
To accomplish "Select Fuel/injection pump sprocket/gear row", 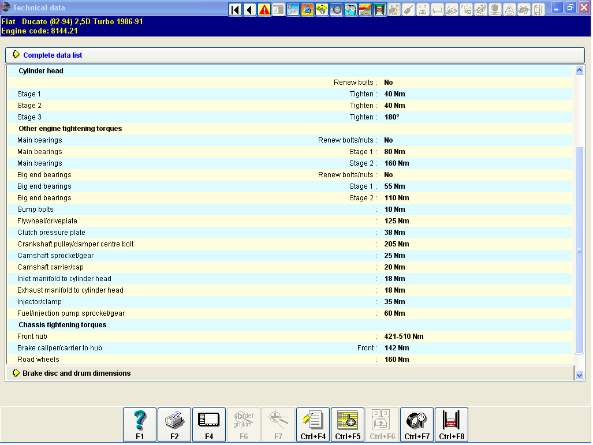I will pos(290,313).
